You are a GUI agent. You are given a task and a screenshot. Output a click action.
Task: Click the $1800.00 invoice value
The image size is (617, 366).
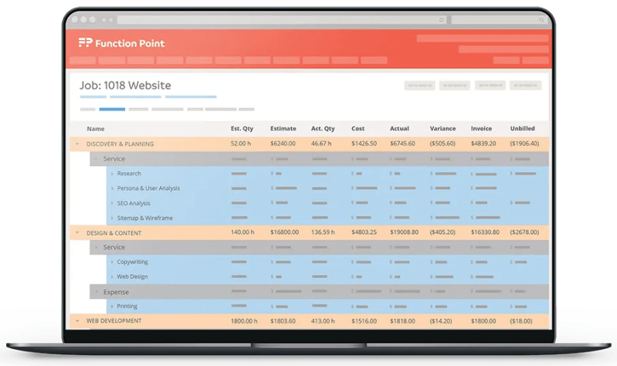click(483, 321)
